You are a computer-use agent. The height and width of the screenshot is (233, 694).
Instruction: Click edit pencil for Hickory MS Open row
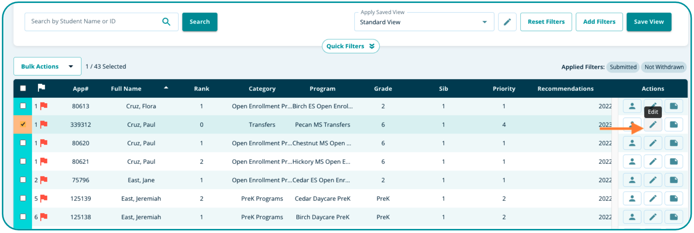pyautogui.click(x=653, y=162)
